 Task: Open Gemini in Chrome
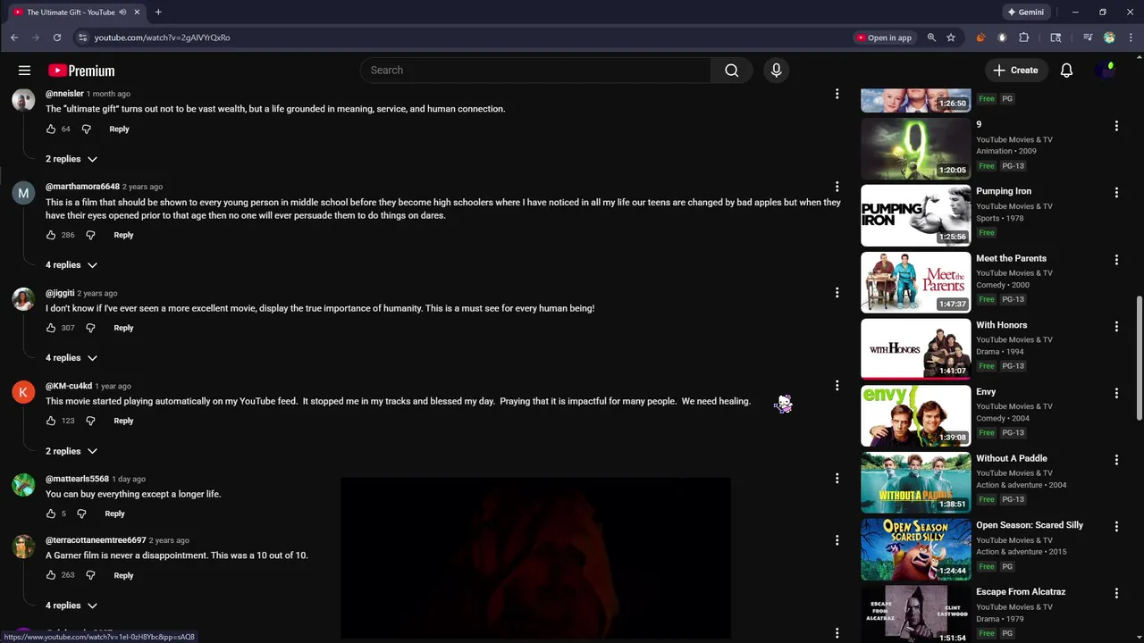[1025, 13]
